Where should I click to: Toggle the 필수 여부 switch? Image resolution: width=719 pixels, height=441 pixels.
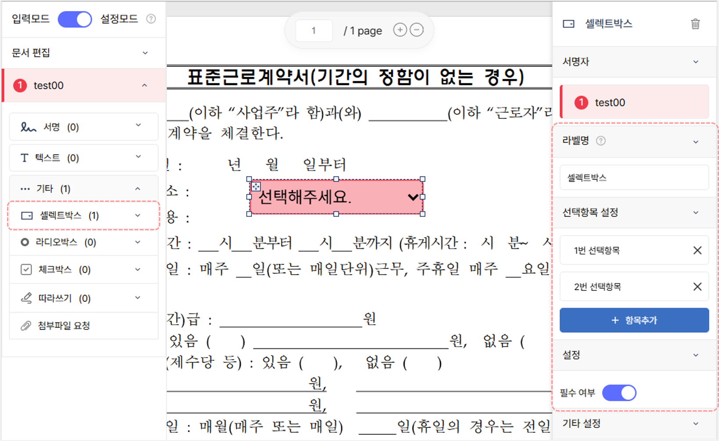click(x=619, y=393)
